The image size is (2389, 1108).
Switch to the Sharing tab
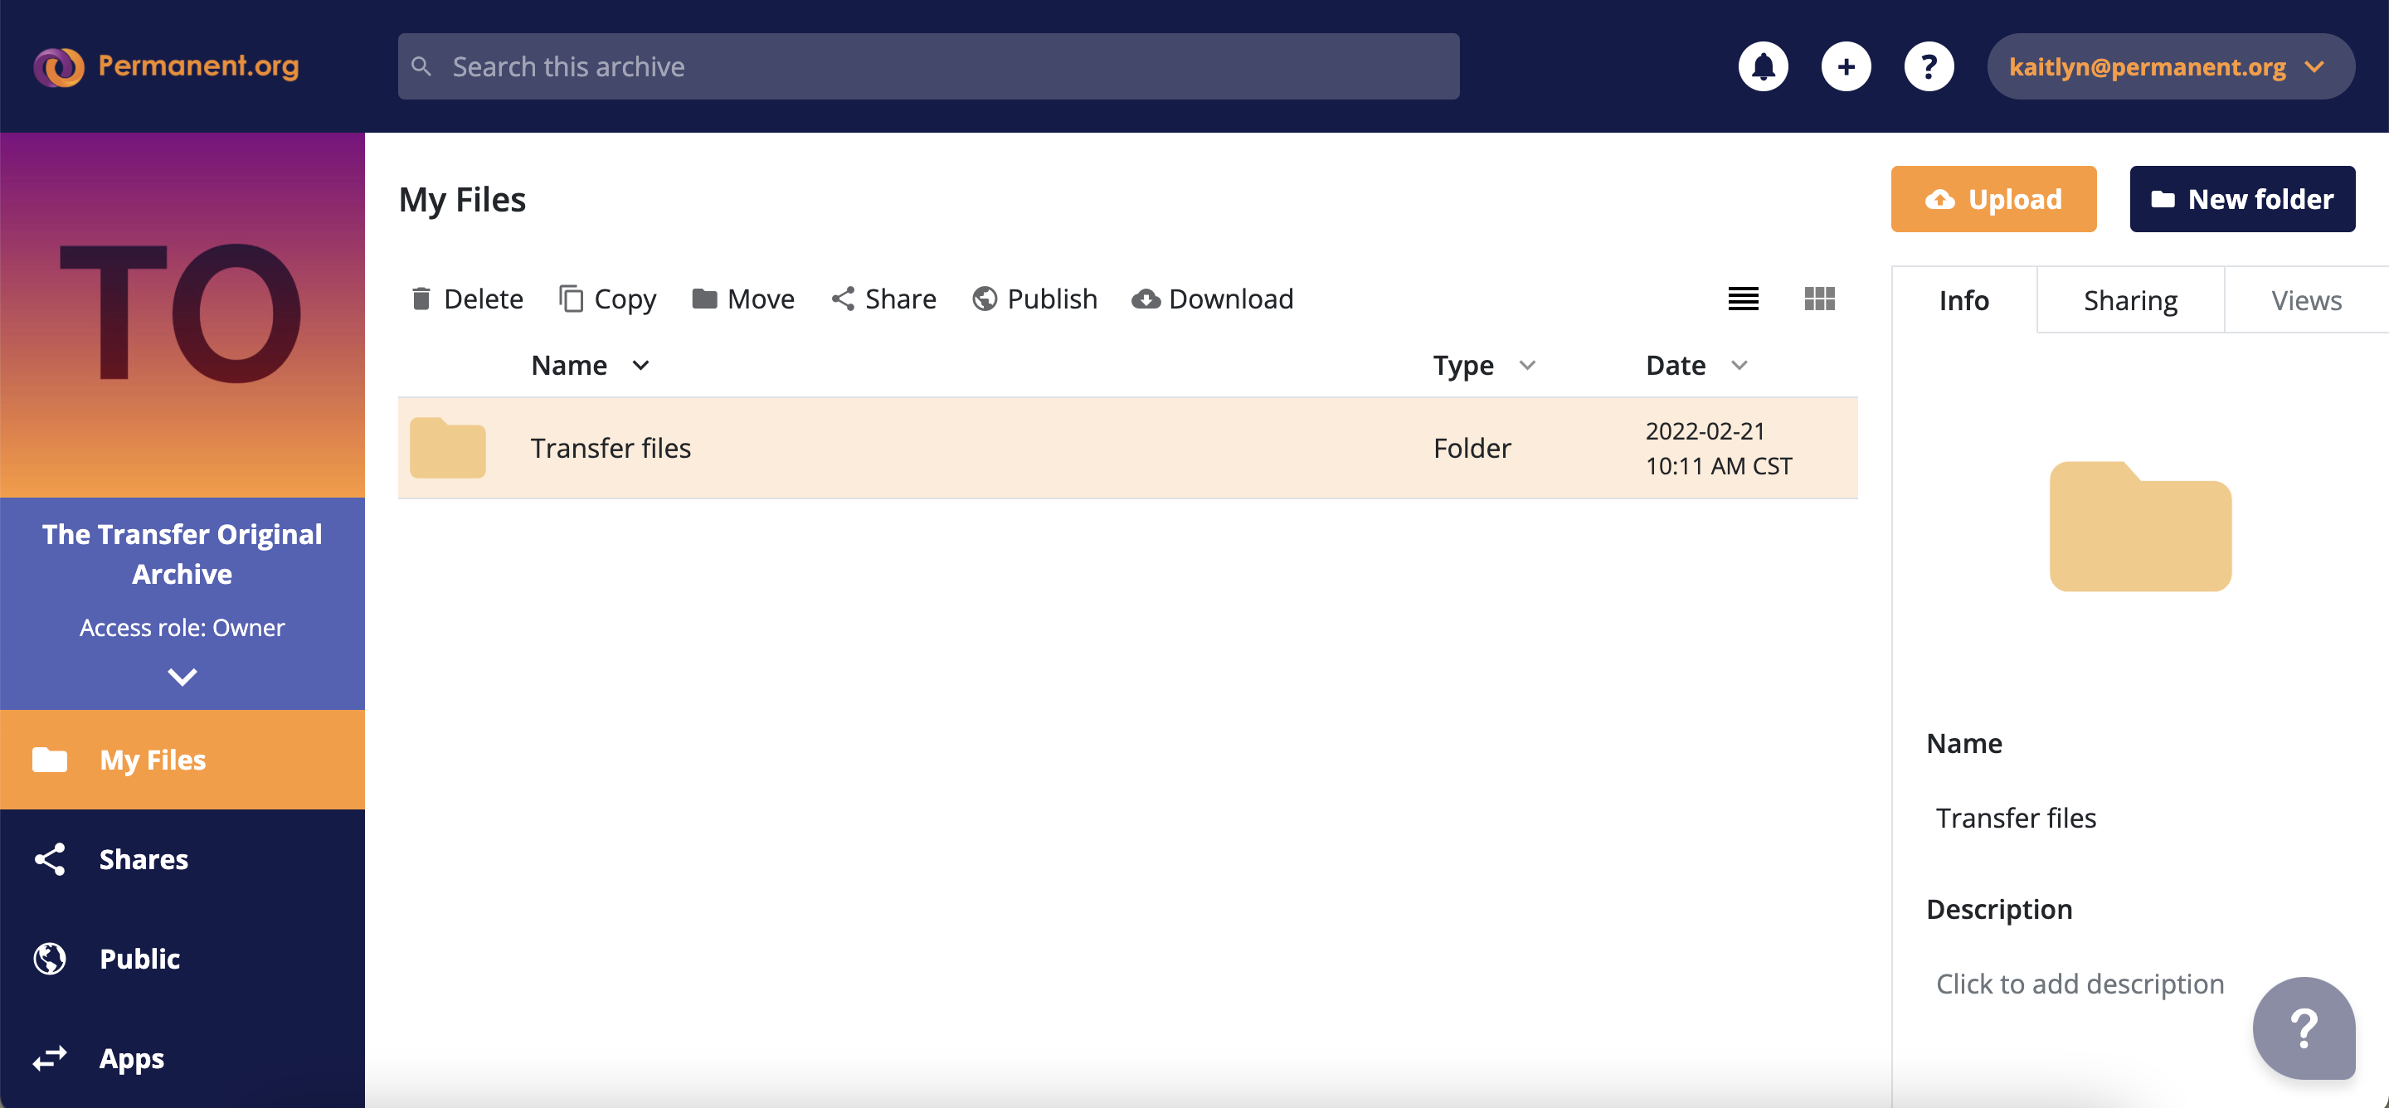pos(2129,300)
